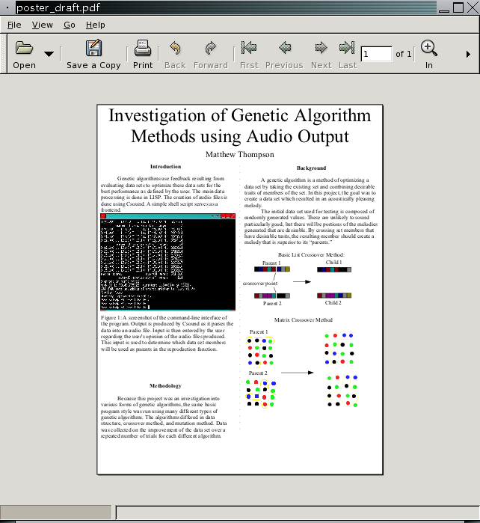Show more toolbar items via overflow arrow
The image size is (480, 523).
pos(468,54)
